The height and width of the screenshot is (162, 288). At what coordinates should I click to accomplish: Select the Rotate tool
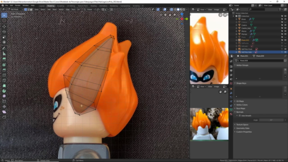tap(4, 32)
